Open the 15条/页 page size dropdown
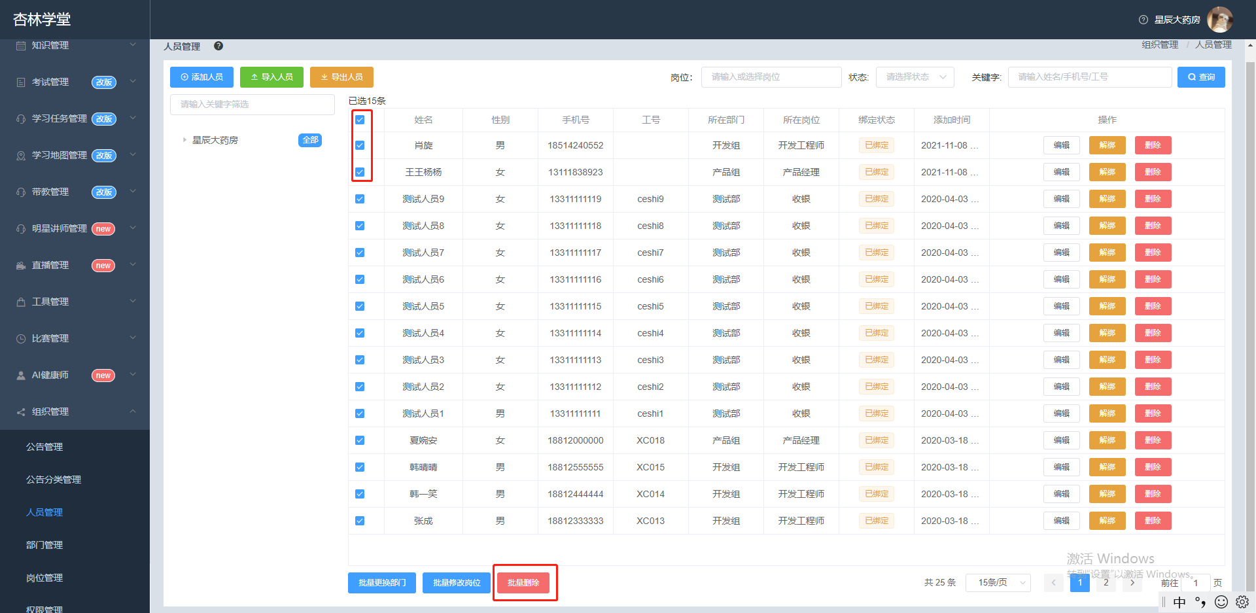Viewport: 1256px width, 613px height. (x=998, y=582)
